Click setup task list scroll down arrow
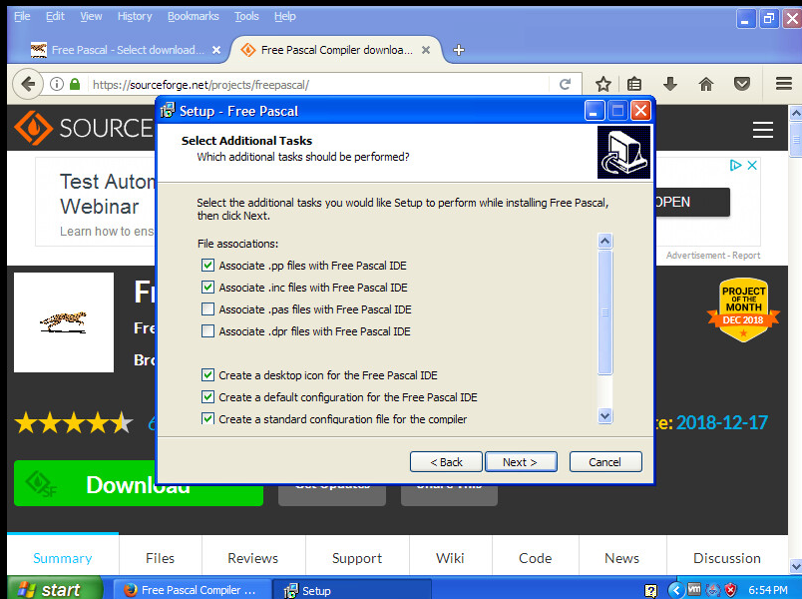Image resolution: width=802 pixels, height=599 pixels. [x=605, y=415]
